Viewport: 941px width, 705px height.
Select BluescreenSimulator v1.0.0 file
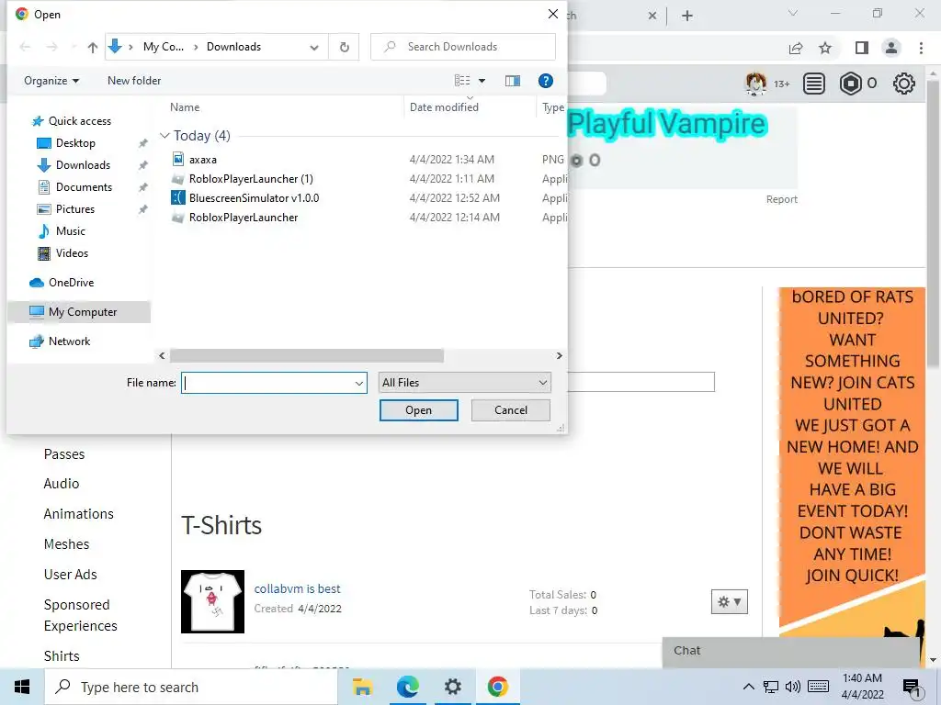pos(254,198)
